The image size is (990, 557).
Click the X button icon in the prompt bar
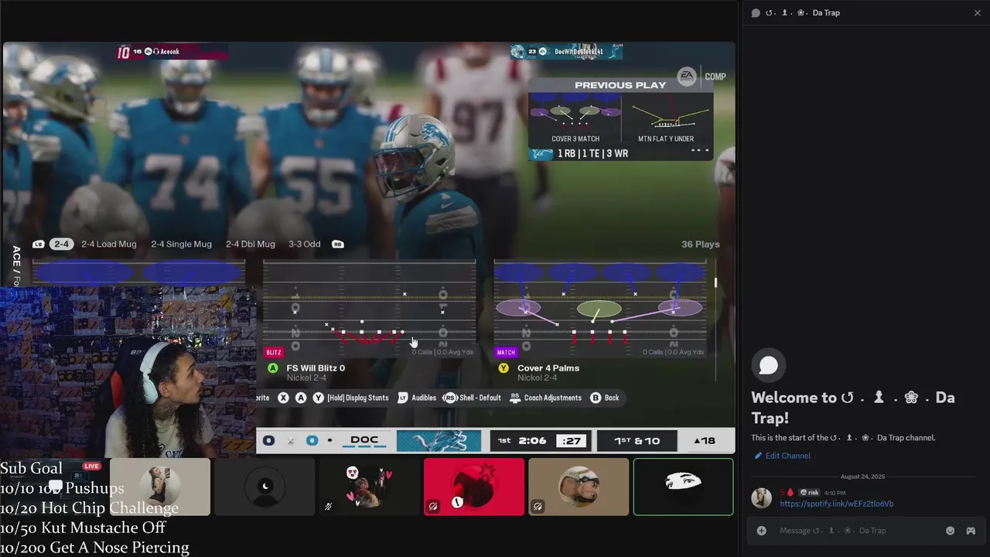[283, 398]
